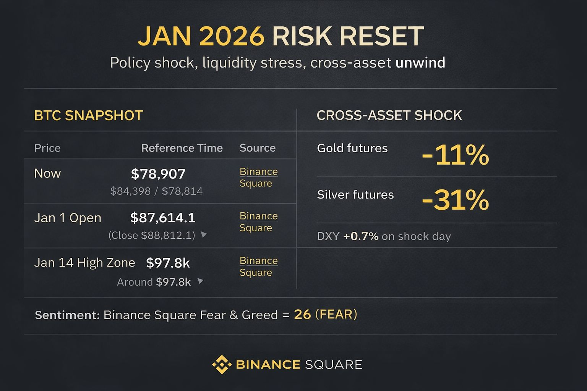Select the CROSS-ASSET SHOCK section heading
Viewport: 587px width, 391px height.
click(389, 115)
